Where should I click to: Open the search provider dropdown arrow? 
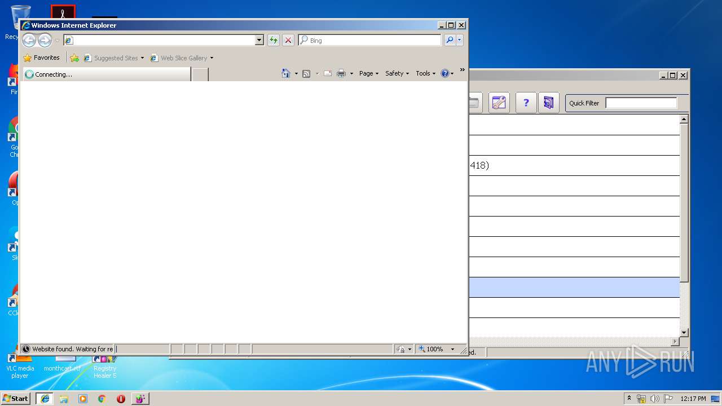(x=460, y=40)
